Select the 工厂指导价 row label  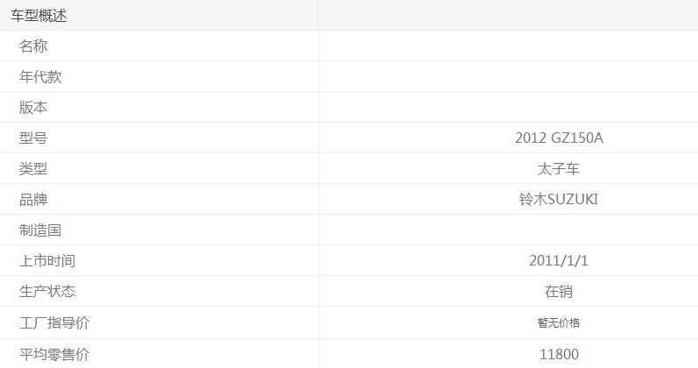(x=54, y=323)
